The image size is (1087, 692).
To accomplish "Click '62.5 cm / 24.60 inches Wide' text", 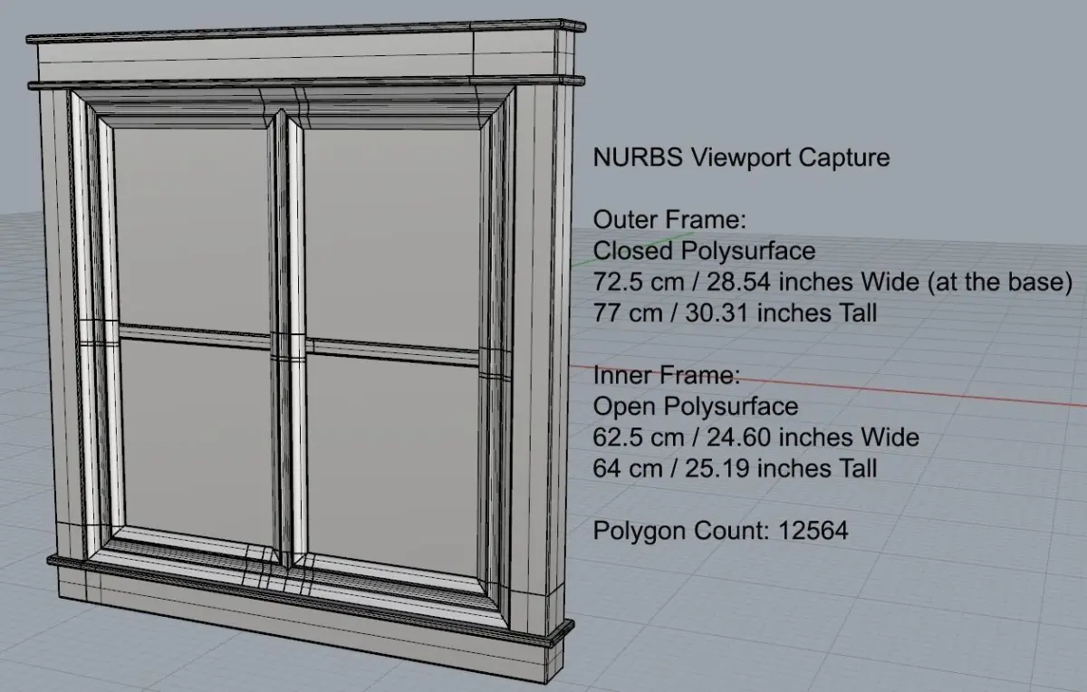I will [x=755, y=437].
